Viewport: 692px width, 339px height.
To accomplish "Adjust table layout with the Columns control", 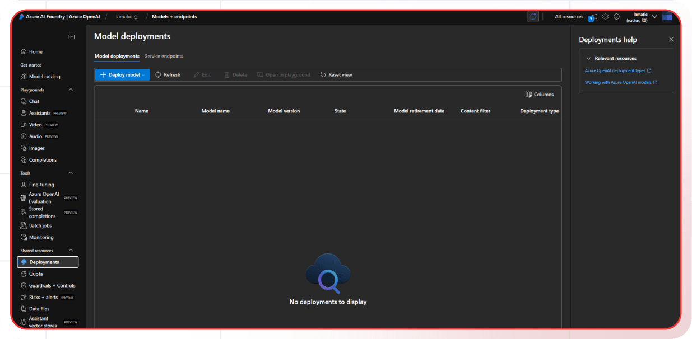I will [539, 95].
